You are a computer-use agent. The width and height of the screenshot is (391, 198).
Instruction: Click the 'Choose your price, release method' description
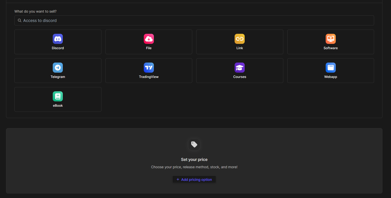point(194,167)
